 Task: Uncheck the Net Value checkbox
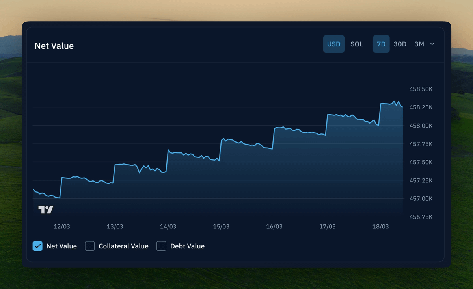point(37,246)
